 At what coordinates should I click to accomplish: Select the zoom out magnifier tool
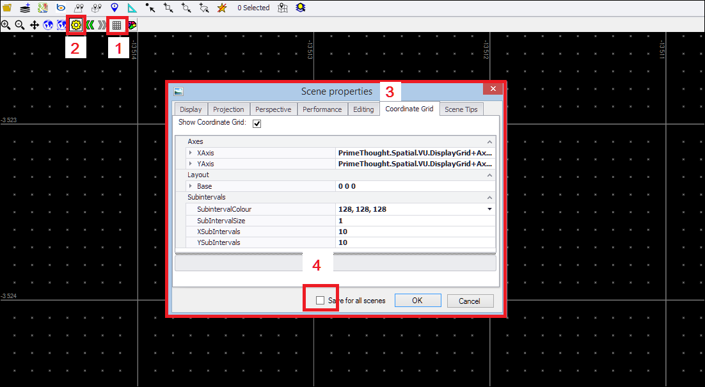[20, 26]
